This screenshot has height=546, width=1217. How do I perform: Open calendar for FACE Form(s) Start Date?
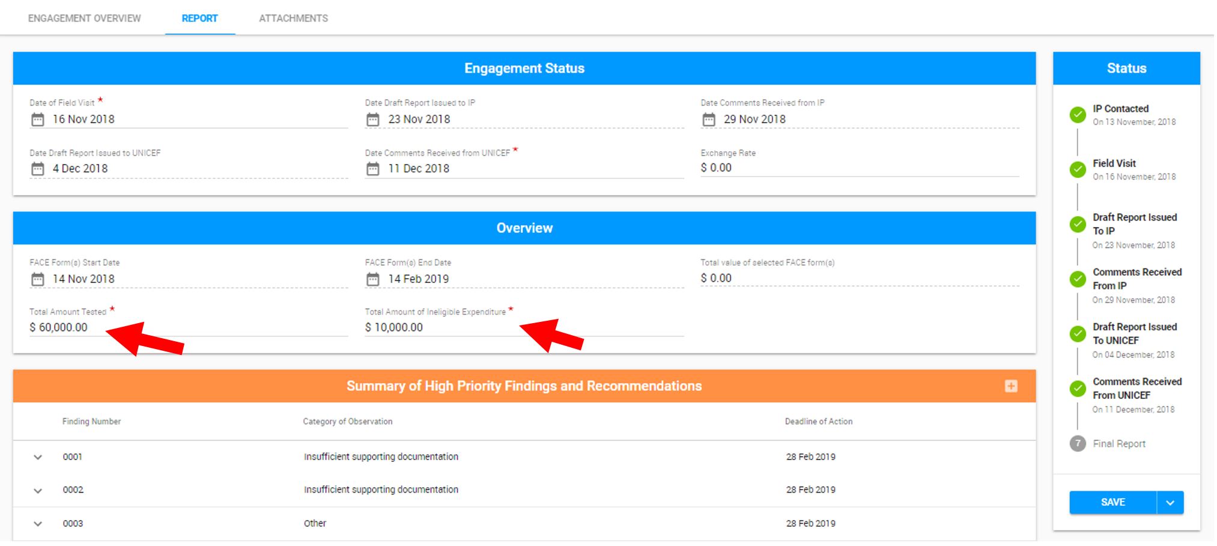click(x=37, y=279)
